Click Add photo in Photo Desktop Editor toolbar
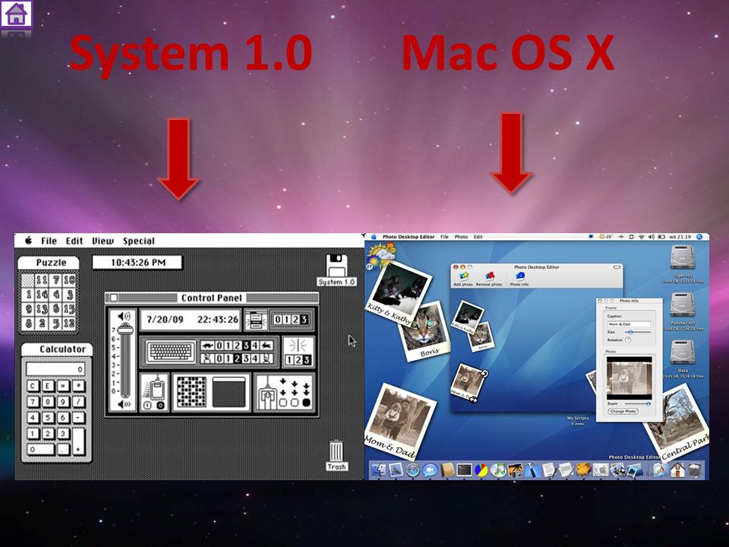 pos(463,279)
